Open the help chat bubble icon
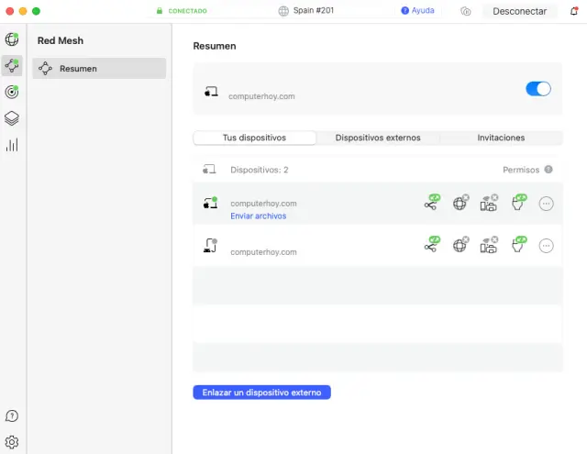The height and width of the screenshot is (454, 587). pyautogui.click(x=12, y=415)
